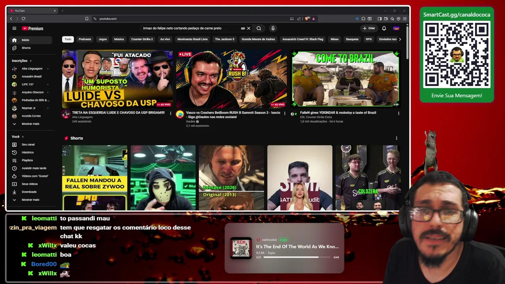Click the YouTube Premium logo
This screenshot has height=284, width=505.
(x=32, y=28)
